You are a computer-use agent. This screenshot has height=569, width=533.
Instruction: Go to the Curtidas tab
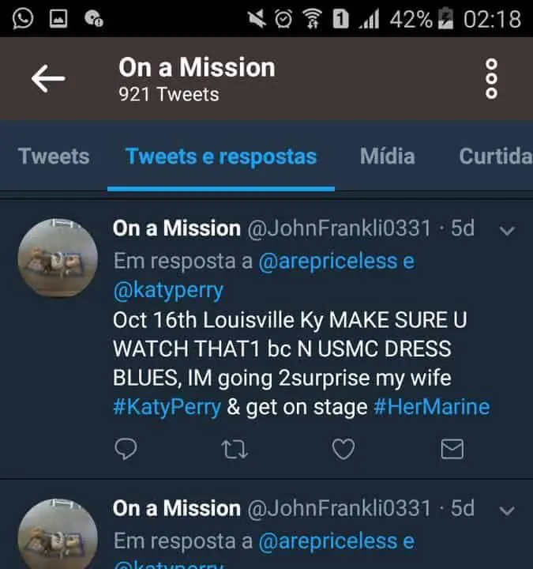[x=495, y=156]
